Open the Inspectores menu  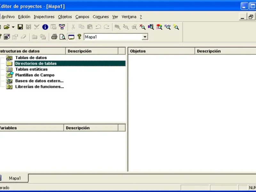(x=44, y=17)
